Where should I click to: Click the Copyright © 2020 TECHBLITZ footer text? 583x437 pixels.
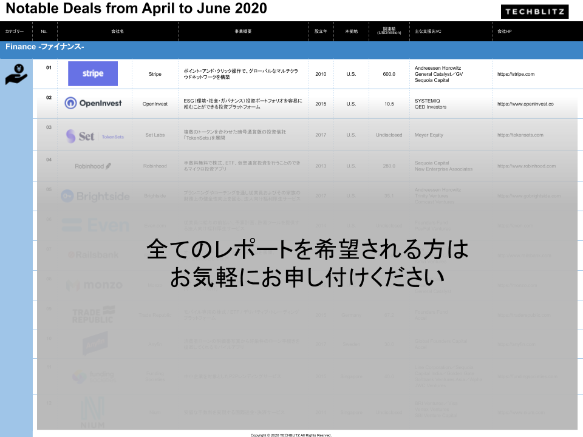tap(291, 435)
